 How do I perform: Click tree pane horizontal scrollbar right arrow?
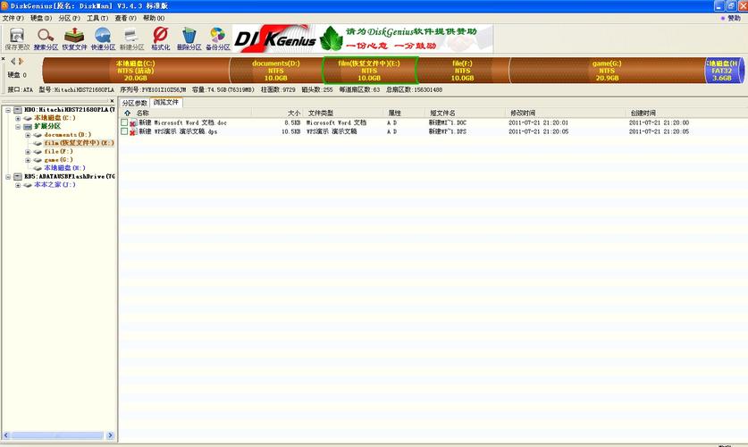pos(110,435)
